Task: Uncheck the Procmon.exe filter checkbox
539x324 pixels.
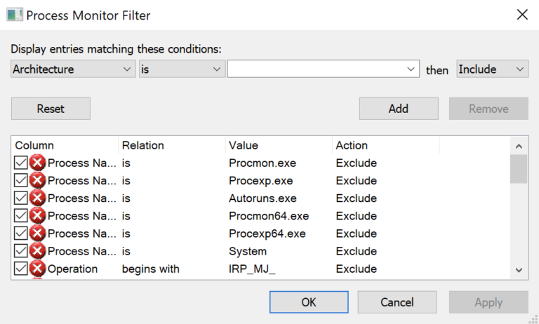Action: coord(21,163)
